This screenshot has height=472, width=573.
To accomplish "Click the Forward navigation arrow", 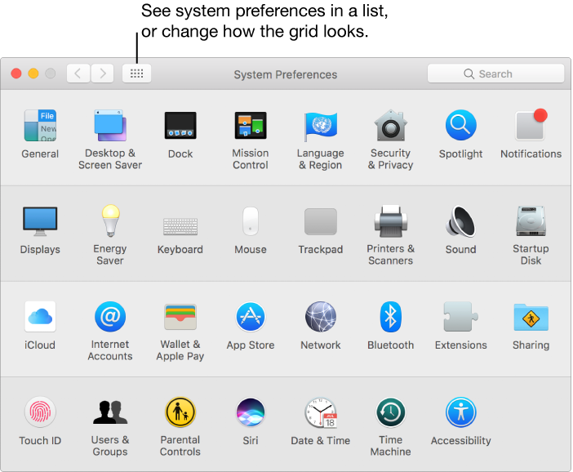I will click(x=102, y=73).
